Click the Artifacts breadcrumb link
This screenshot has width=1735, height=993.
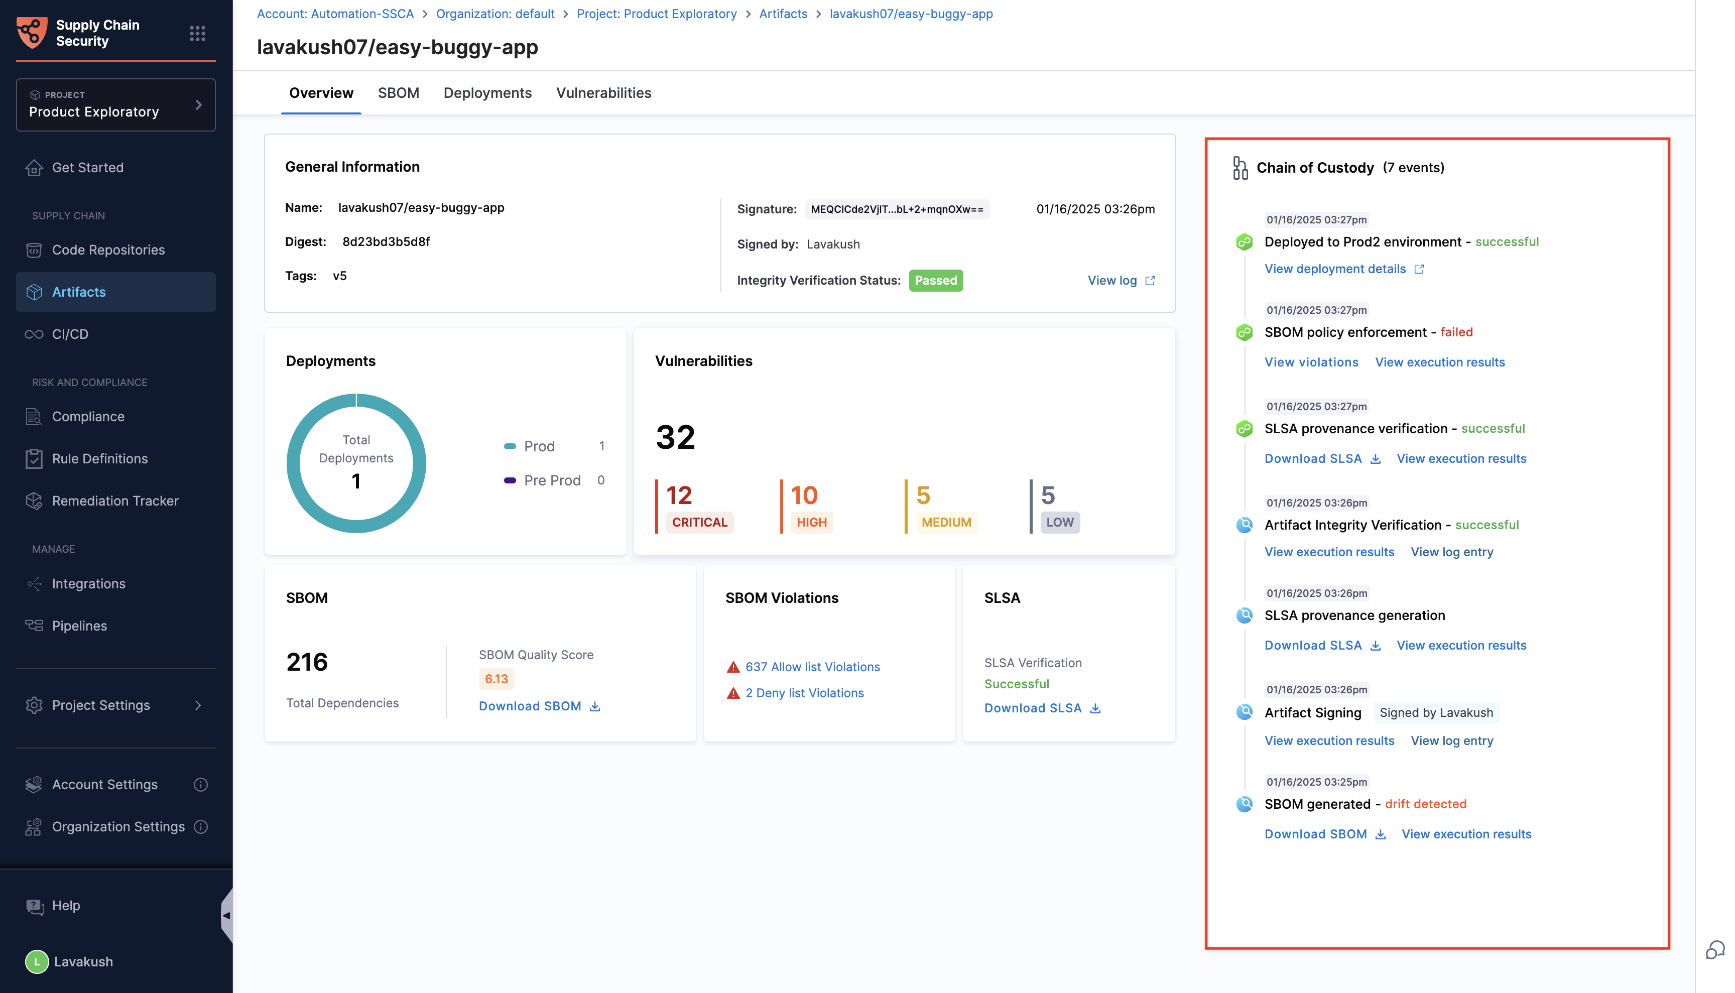coord(783,14)
